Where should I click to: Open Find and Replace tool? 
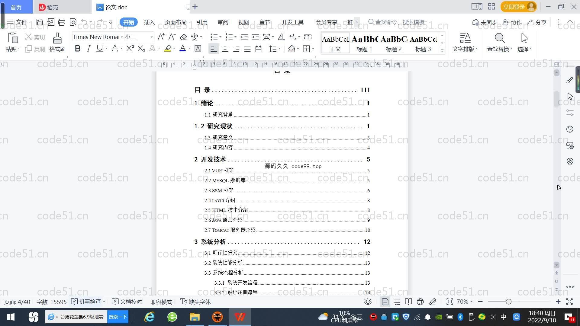(x=499, y=42)
